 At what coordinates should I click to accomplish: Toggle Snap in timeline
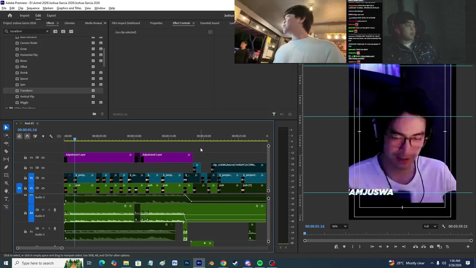pos(27,136)
